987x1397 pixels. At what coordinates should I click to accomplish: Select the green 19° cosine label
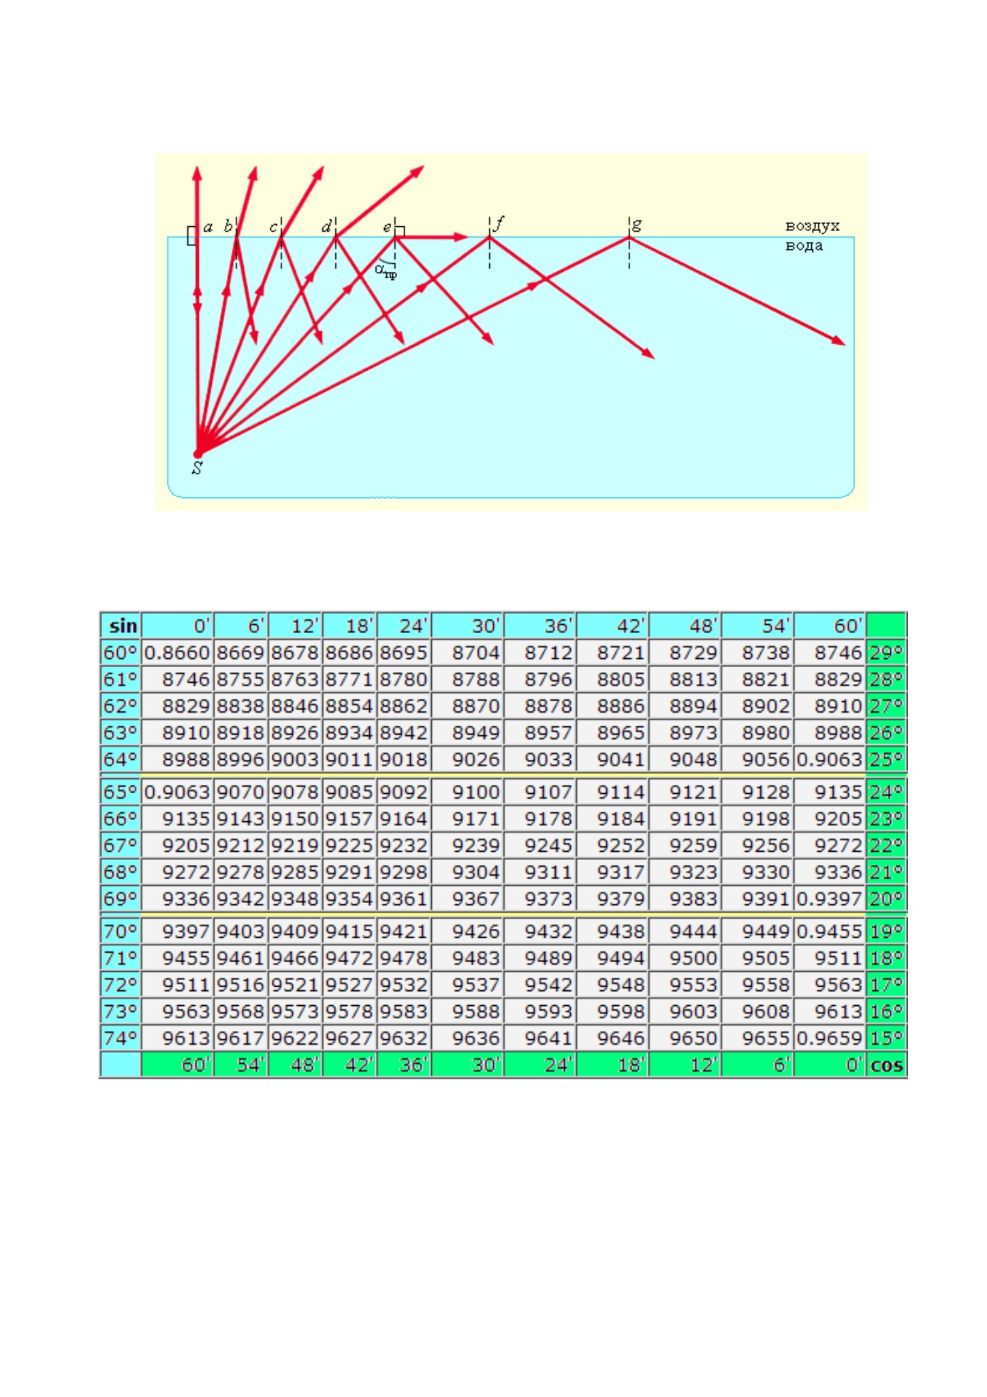[886, 931]
